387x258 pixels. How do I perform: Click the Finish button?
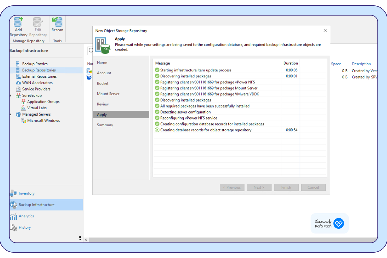(x=286, y=187)
